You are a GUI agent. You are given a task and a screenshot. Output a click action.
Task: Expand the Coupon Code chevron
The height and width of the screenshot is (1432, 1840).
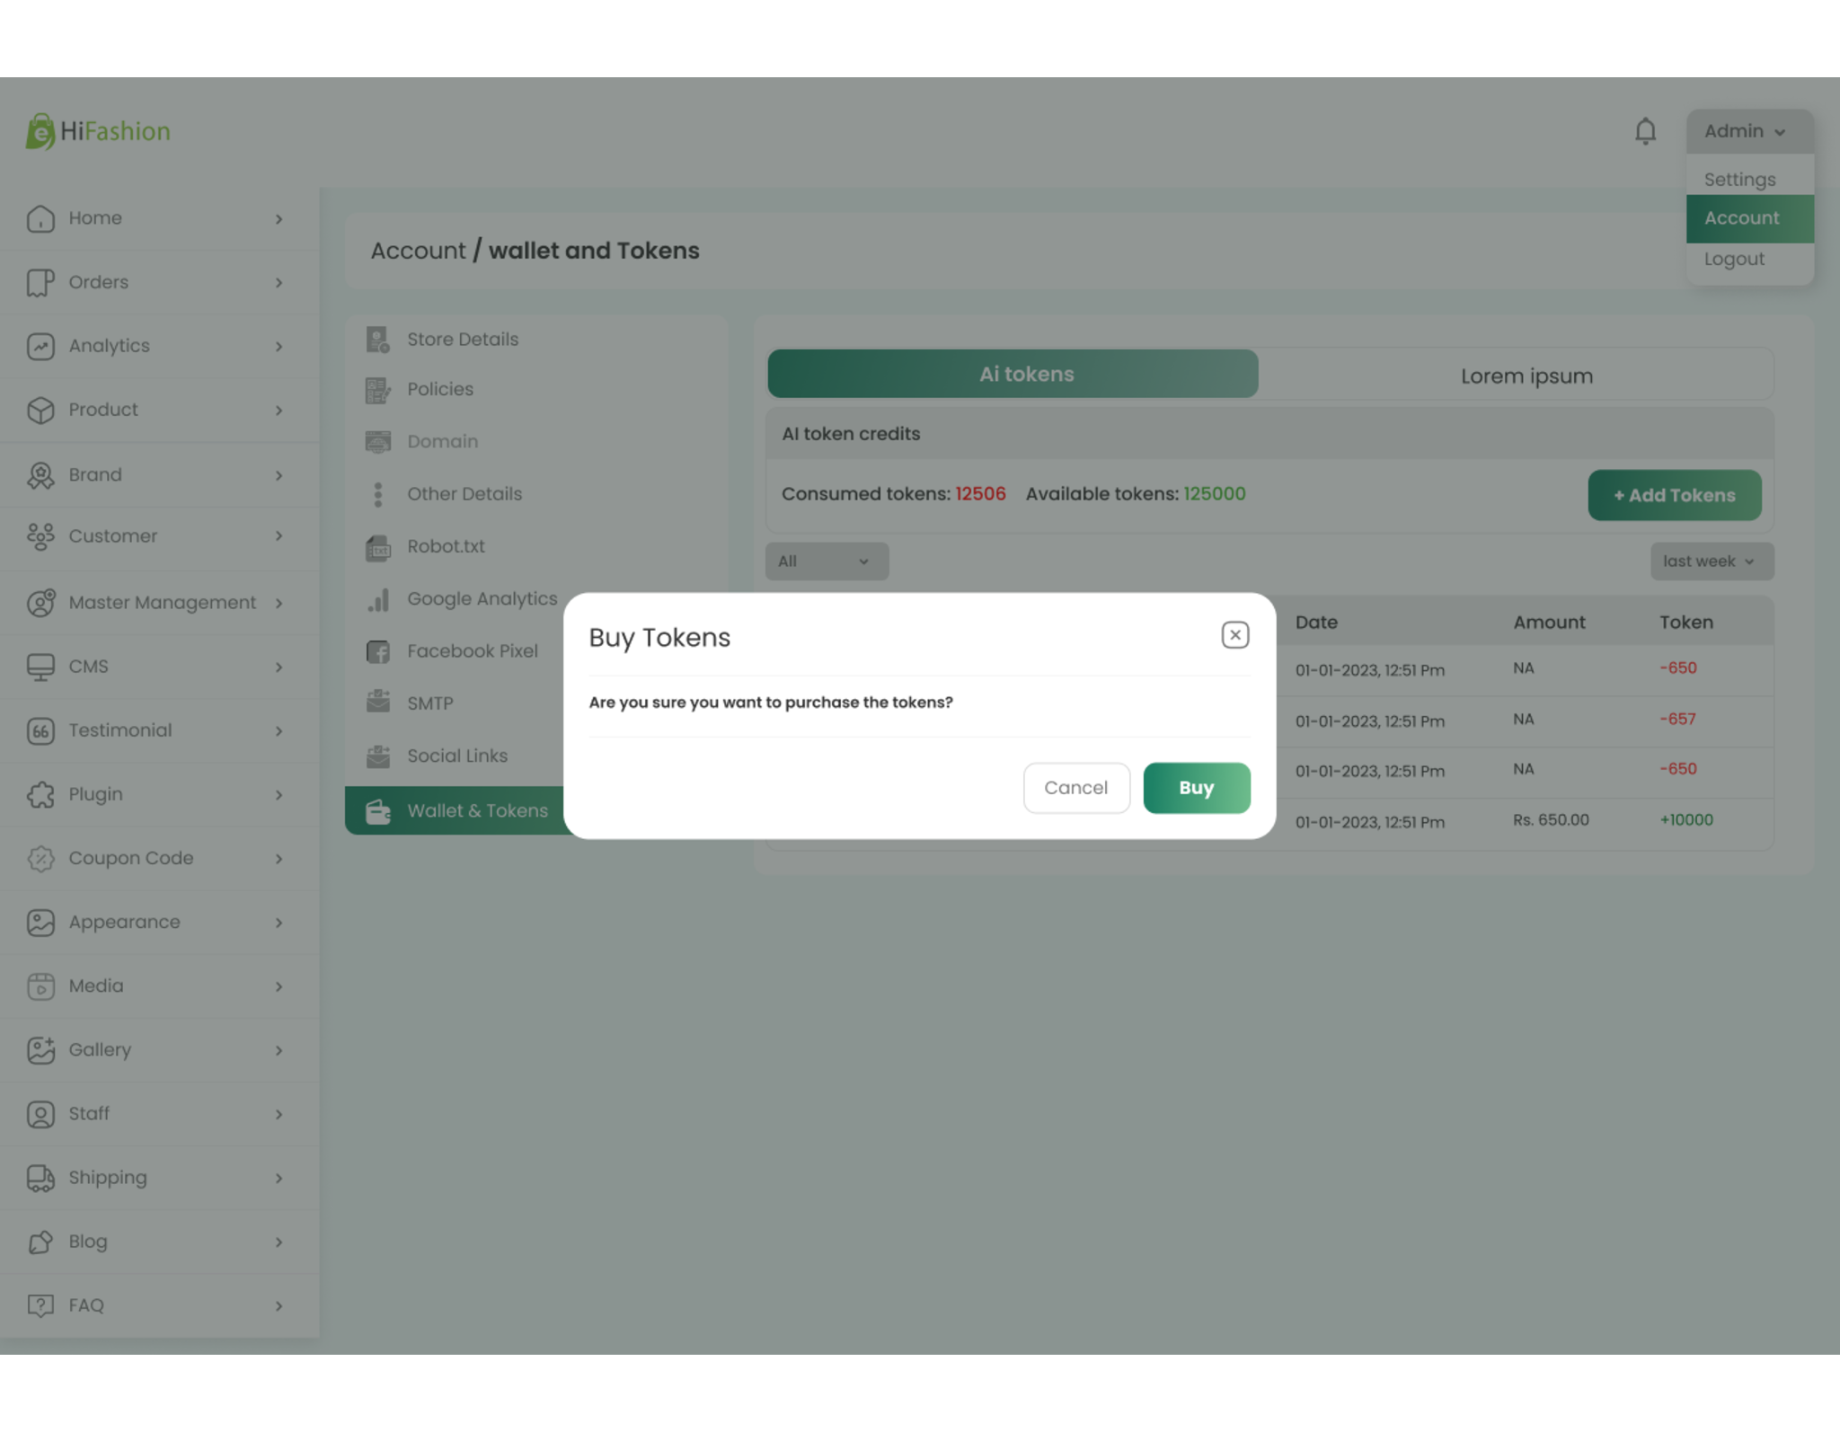[x=279, y=859]
